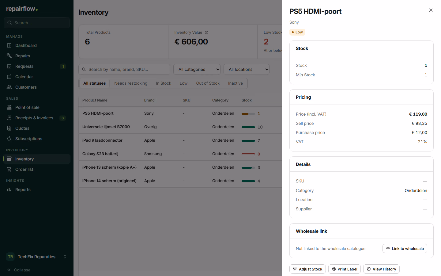The image size is (441, 276).
Task: Switch to the Low filter tab
Action: click(x=183, y=83)
